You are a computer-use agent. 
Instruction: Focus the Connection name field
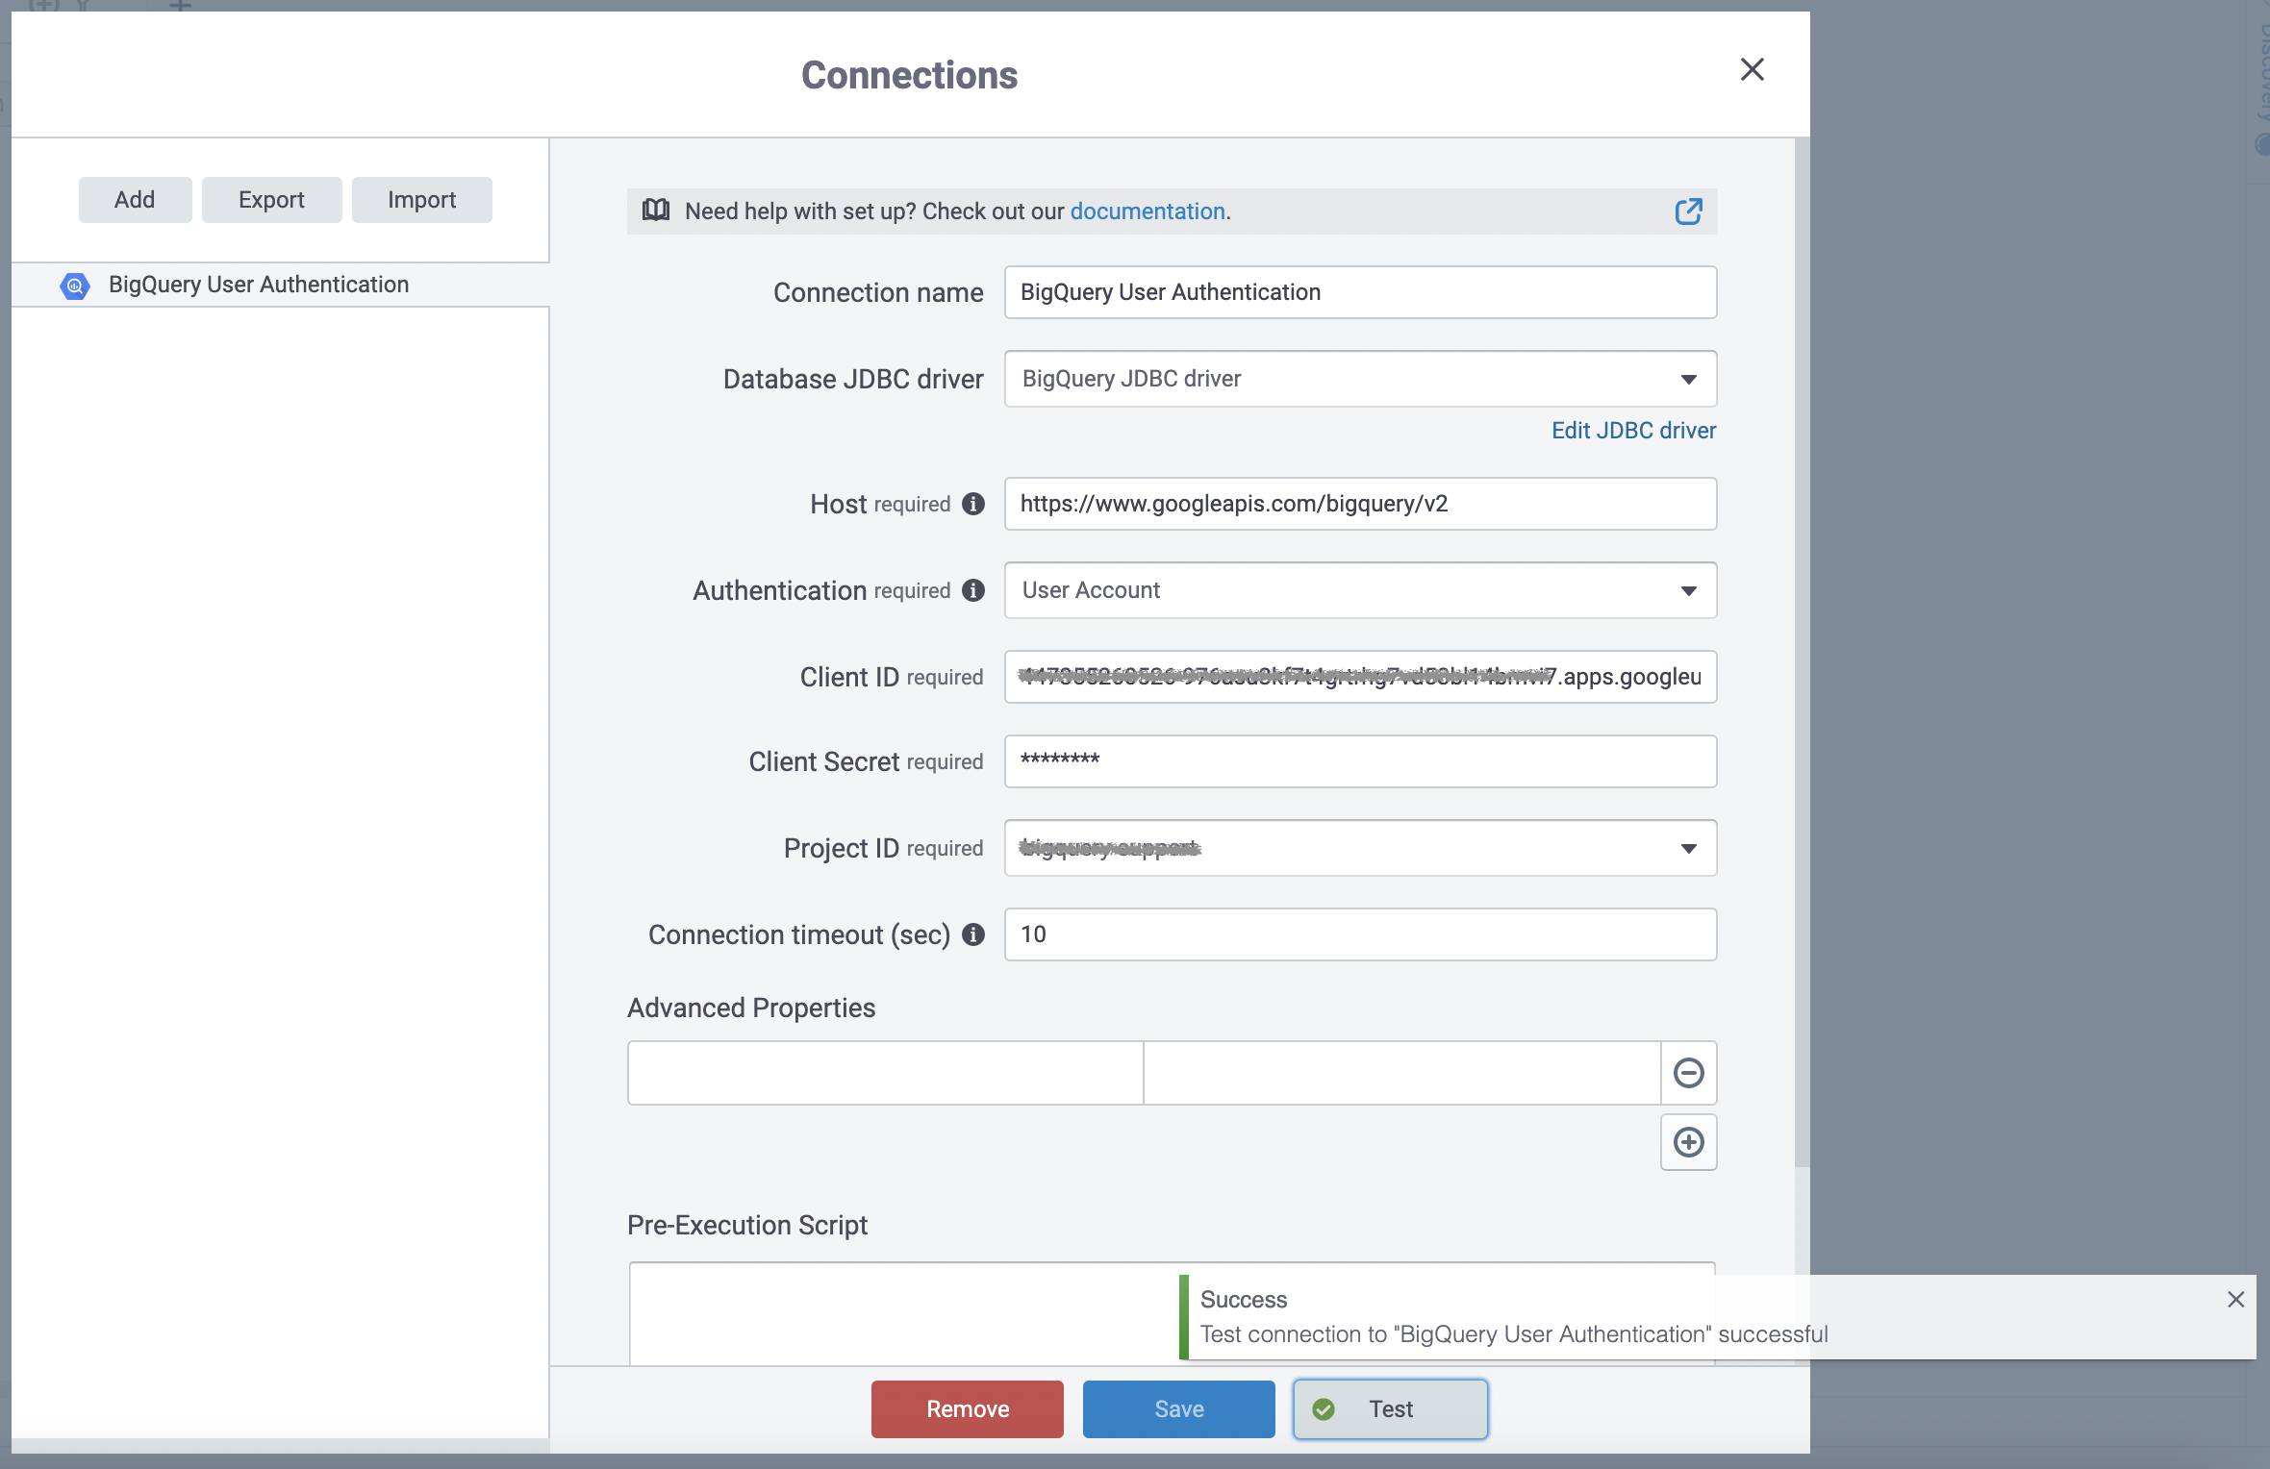point(1360,292)
